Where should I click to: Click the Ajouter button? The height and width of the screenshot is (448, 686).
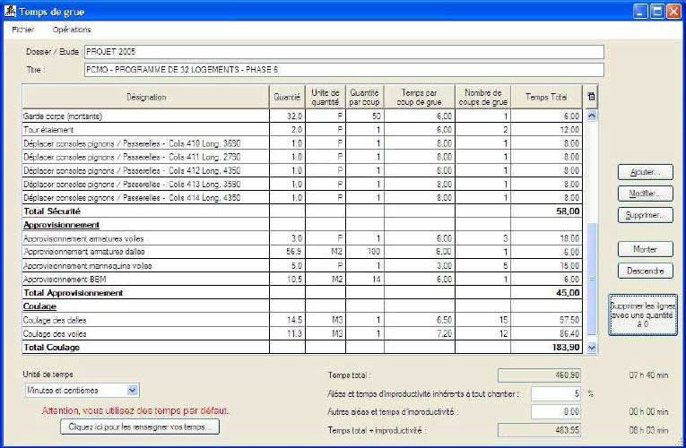pos(646,172)
